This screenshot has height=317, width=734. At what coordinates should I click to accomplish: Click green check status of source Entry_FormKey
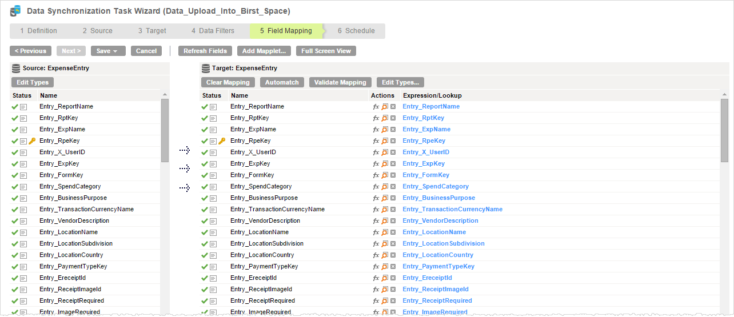click(x=14, y=175)
